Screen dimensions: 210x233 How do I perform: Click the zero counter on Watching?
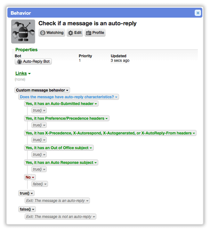43,33
